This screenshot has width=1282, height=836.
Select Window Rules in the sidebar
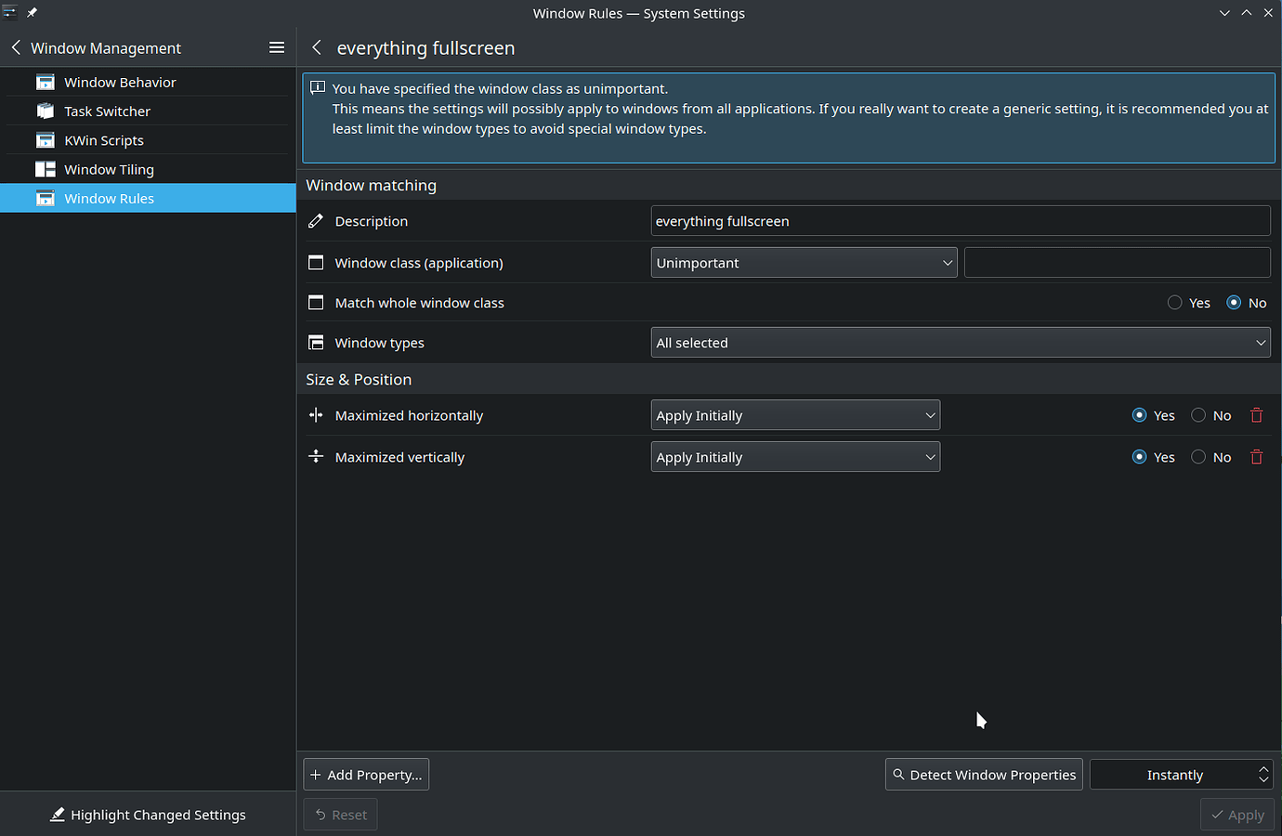(148, 198)
